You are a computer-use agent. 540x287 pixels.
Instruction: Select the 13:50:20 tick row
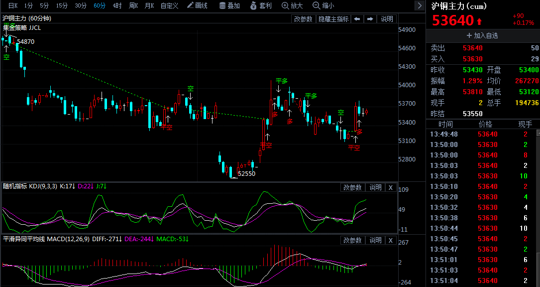pyautogui.click(x=481, y=197)
